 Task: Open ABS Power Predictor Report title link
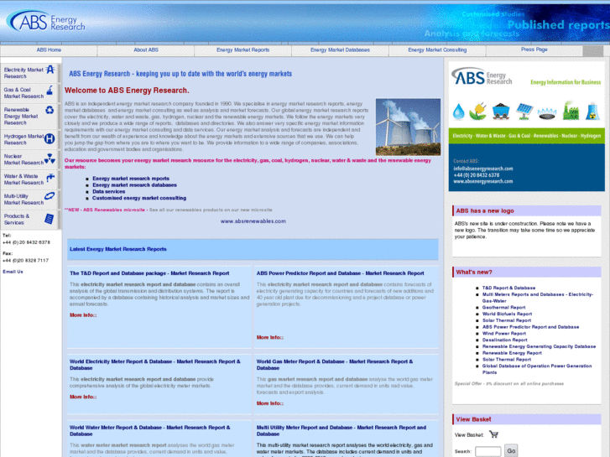(x=340, y=273)
